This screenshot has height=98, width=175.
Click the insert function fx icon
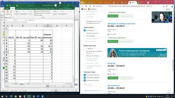[x=25, y=20]
